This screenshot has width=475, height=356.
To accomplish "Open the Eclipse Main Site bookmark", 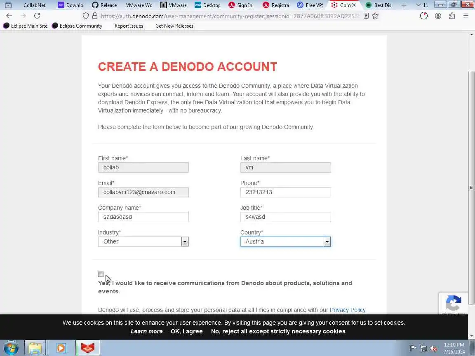I will [x=26, y=26].
